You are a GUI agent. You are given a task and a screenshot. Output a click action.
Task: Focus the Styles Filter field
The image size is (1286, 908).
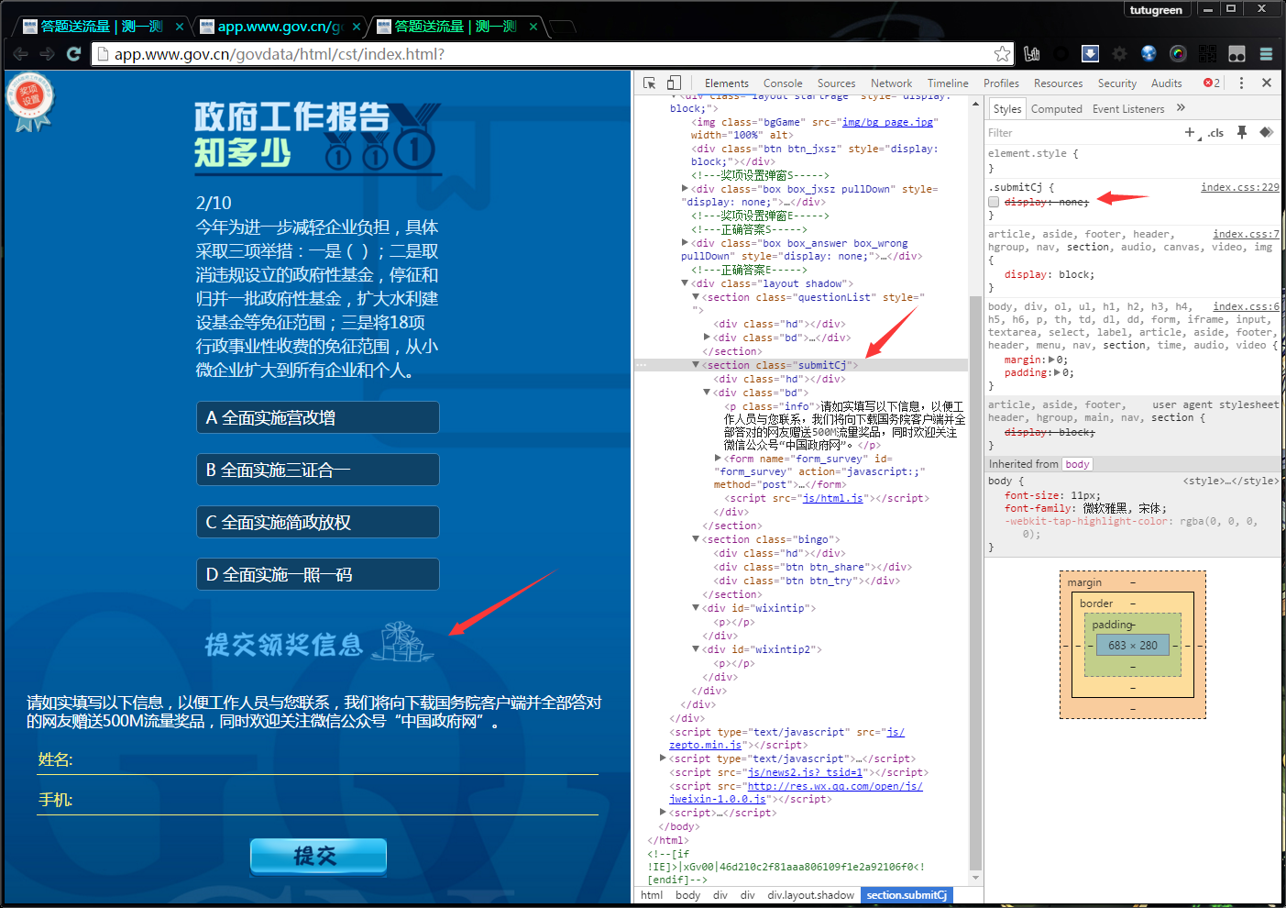tap(1082, 133)
